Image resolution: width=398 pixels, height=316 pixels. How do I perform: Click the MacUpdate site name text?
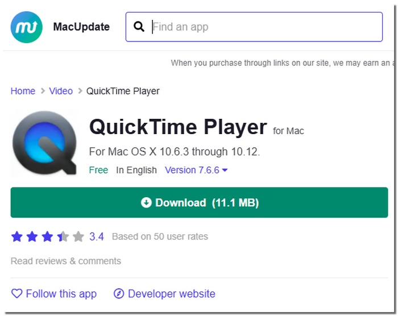81,27
